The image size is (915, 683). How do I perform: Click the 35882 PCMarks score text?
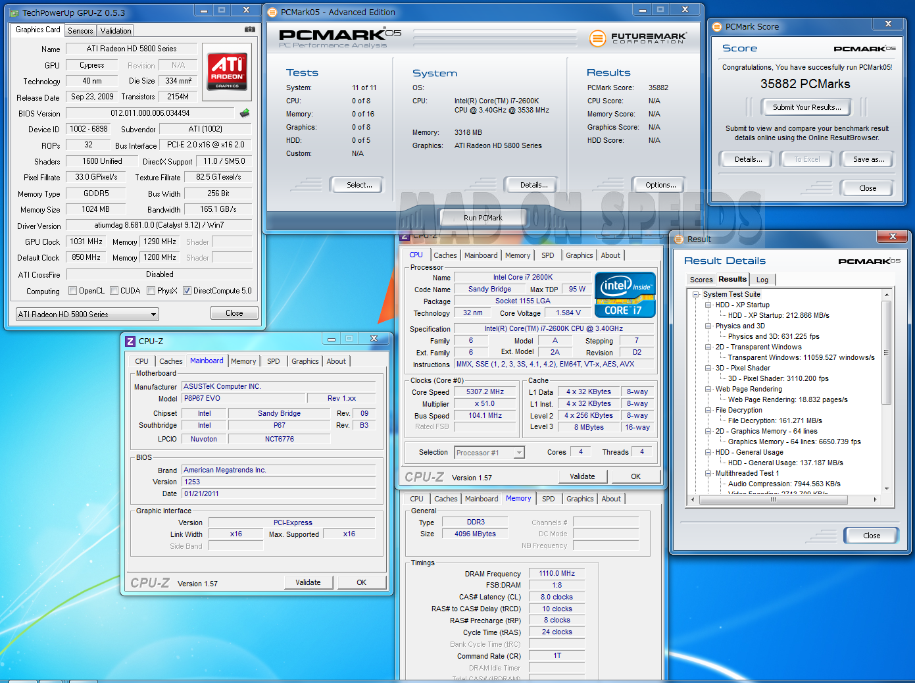805,84
